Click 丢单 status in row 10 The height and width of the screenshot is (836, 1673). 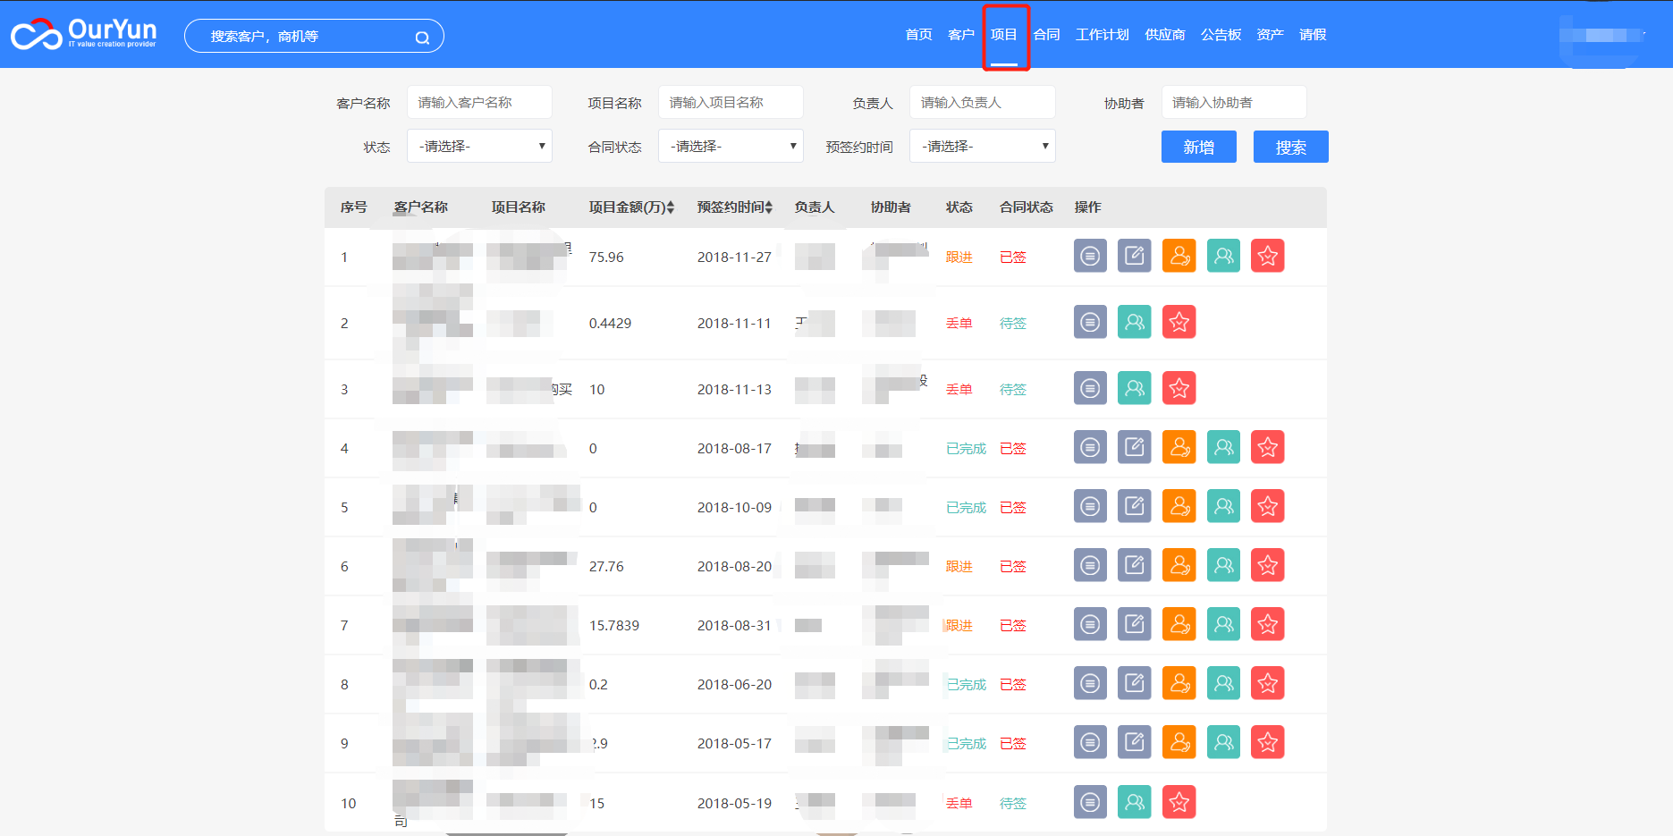tap(959, 804)
